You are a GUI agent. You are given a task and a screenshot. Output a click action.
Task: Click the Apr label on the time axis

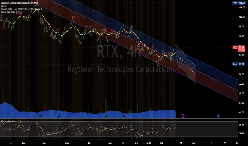click(x=24, y=143)
